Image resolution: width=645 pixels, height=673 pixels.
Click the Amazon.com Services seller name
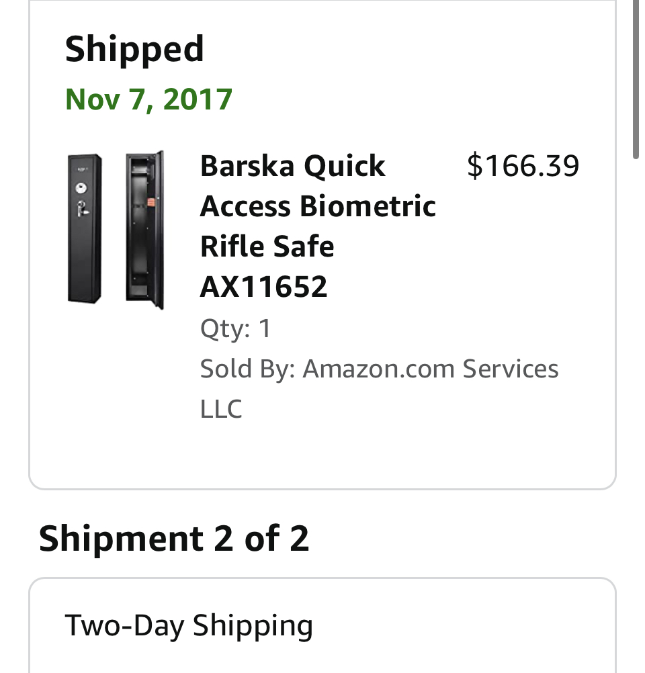coord(430,369)
